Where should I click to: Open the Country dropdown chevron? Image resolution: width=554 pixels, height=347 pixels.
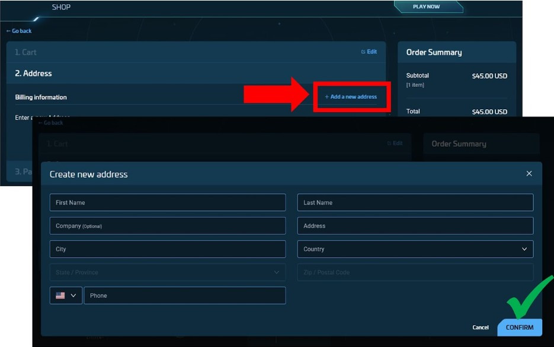(x=524, y=249)
